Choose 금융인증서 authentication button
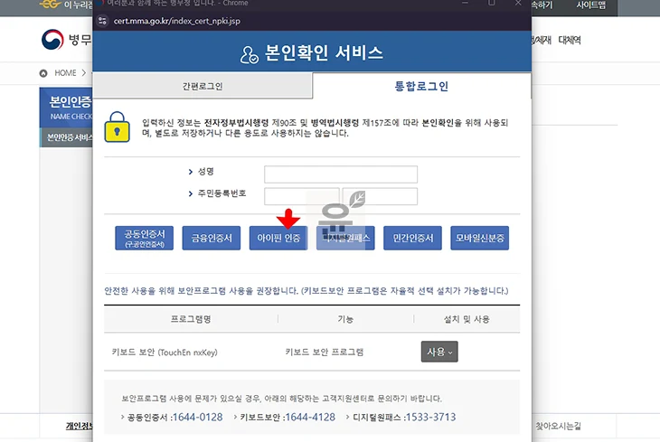 pyautogui.click(x=212, y=239)
